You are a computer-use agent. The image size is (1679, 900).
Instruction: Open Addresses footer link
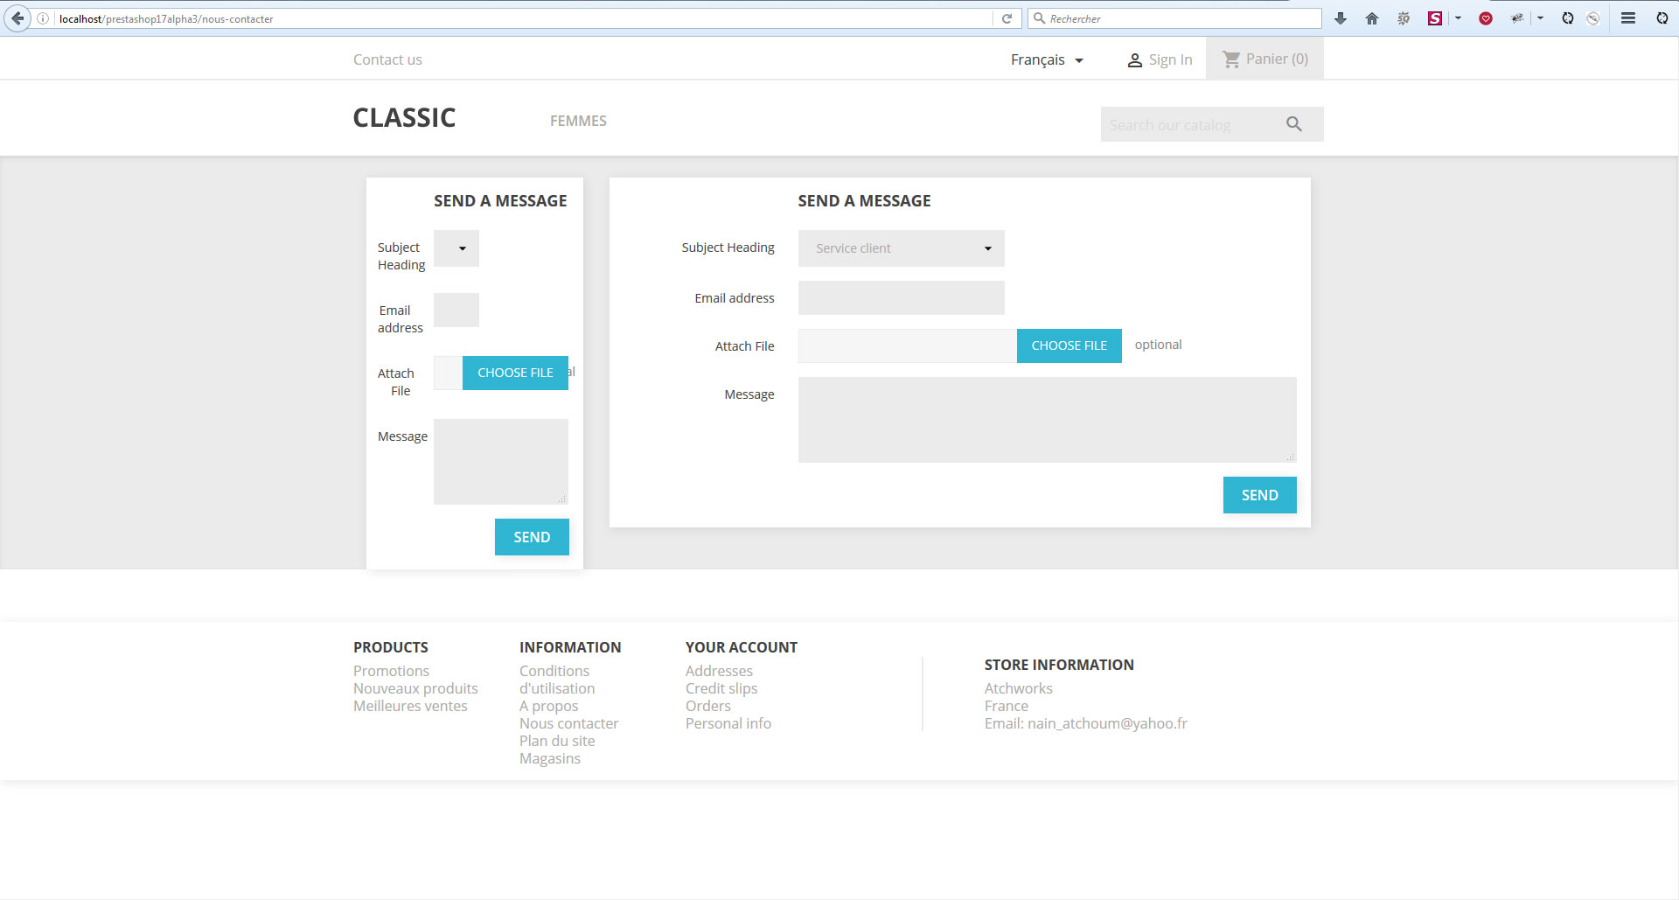click(x=719, y=671)
